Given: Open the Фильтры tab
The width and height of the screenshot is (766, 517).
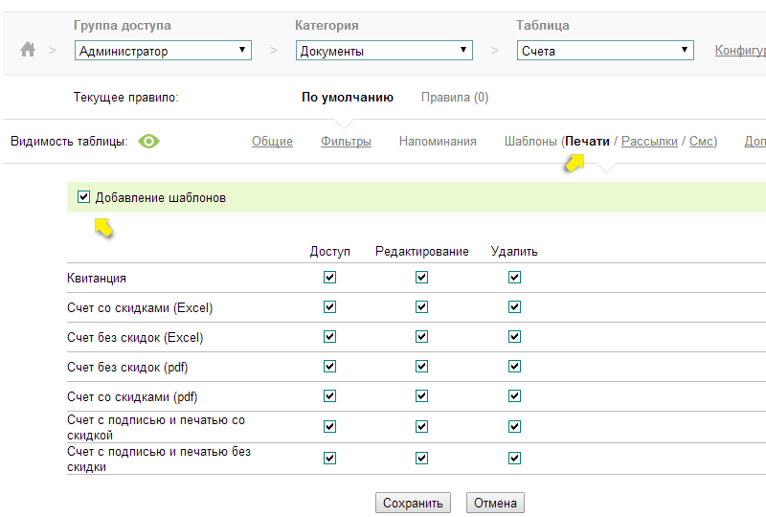Looking at the screenshot, I should [346, 142].
